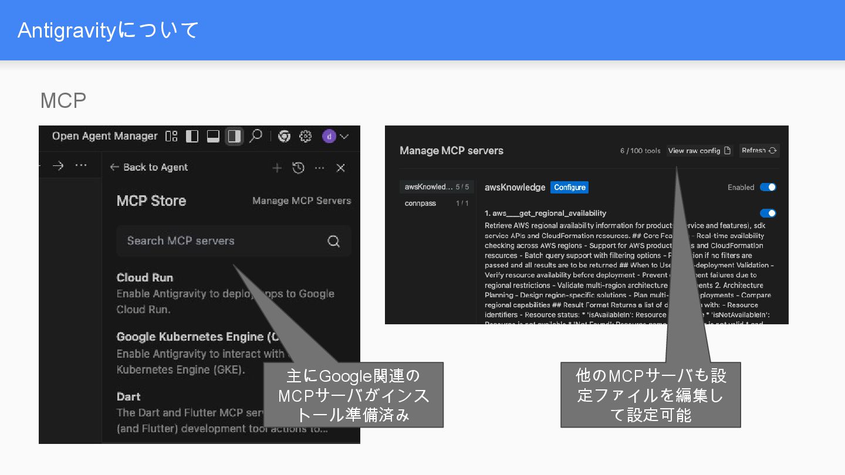845x475 pixels.
Task: Open the more actions menu beside forward arrow
Action: (x=81, y=166)
